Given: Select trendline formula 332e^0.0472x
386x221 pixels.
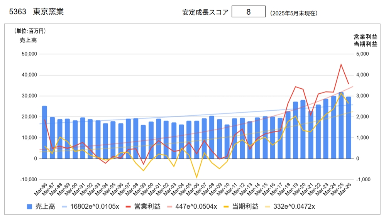Looking at the screenshot, I should pyautogui.click(x=294, y=206).
